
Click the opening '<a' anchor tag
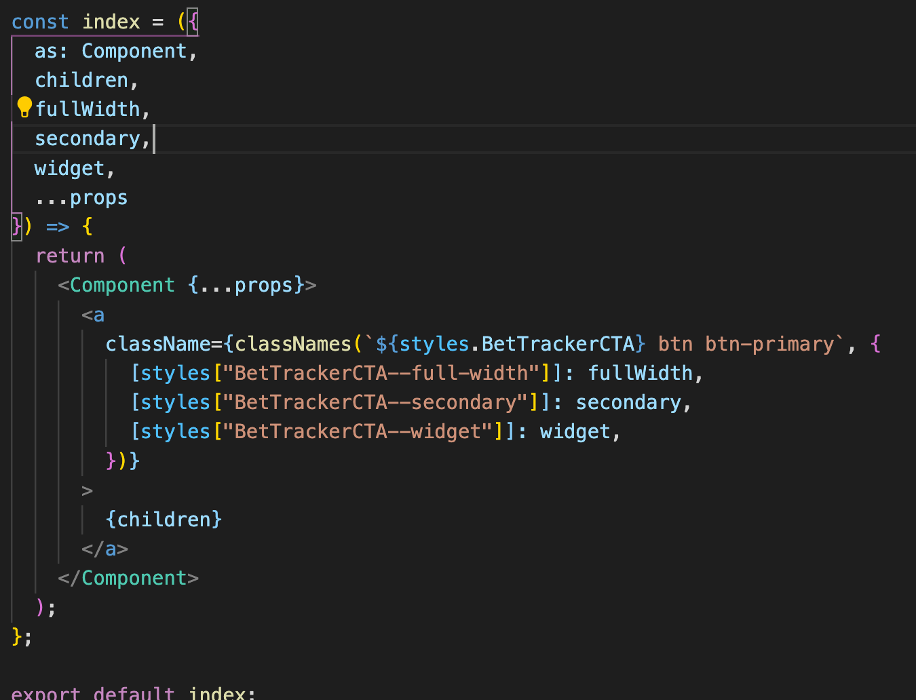pyautogui.click(x=93, y=315)
